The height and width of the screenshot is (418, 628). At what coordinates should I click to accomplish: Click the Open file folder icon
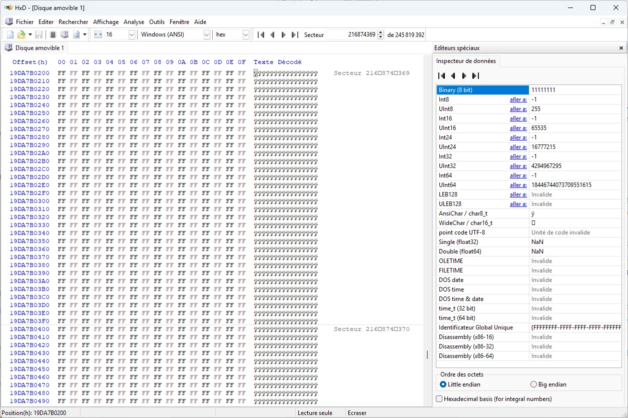22,34
